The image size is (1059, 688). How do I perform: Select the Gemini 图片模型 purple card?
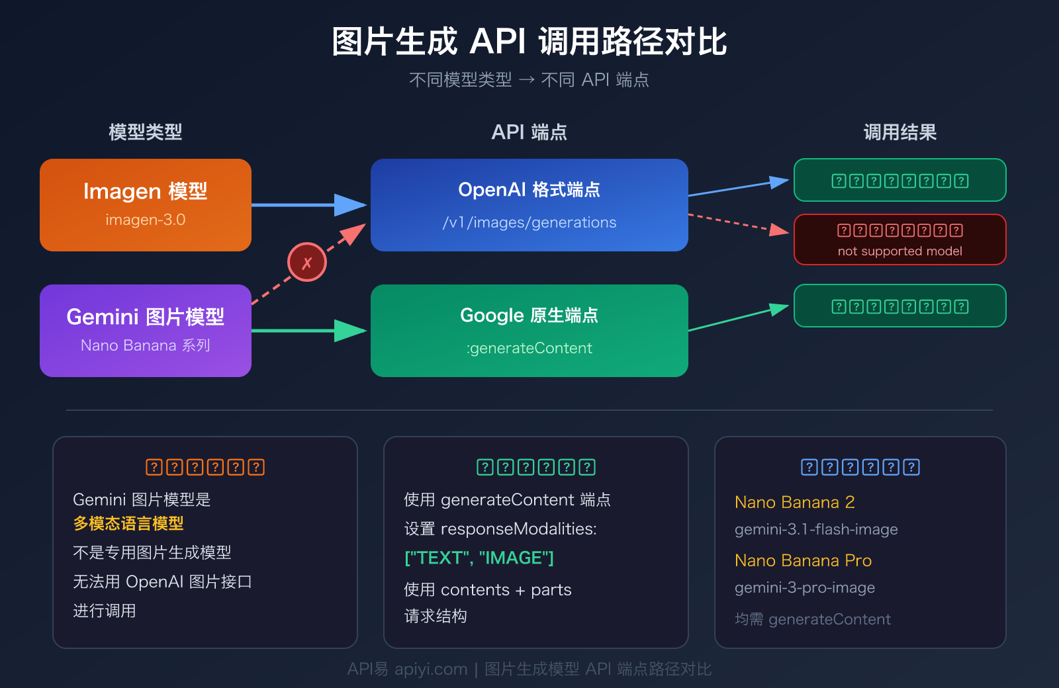coord(145,329)
